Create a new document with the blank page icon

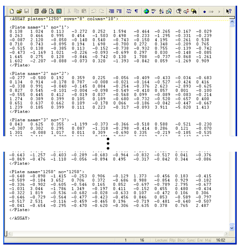[12, 11]
